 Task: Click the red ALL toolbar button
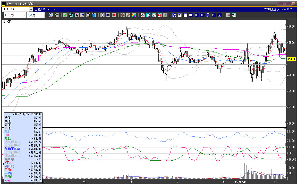click(114, 15)
